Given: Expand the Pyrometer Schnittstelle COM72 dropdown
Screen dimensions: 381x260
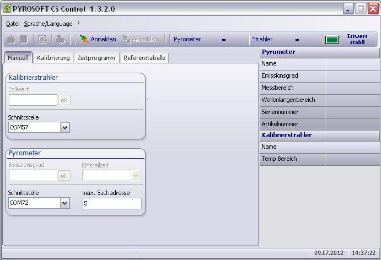Looking at the screenshot, I should coord(65,203).
